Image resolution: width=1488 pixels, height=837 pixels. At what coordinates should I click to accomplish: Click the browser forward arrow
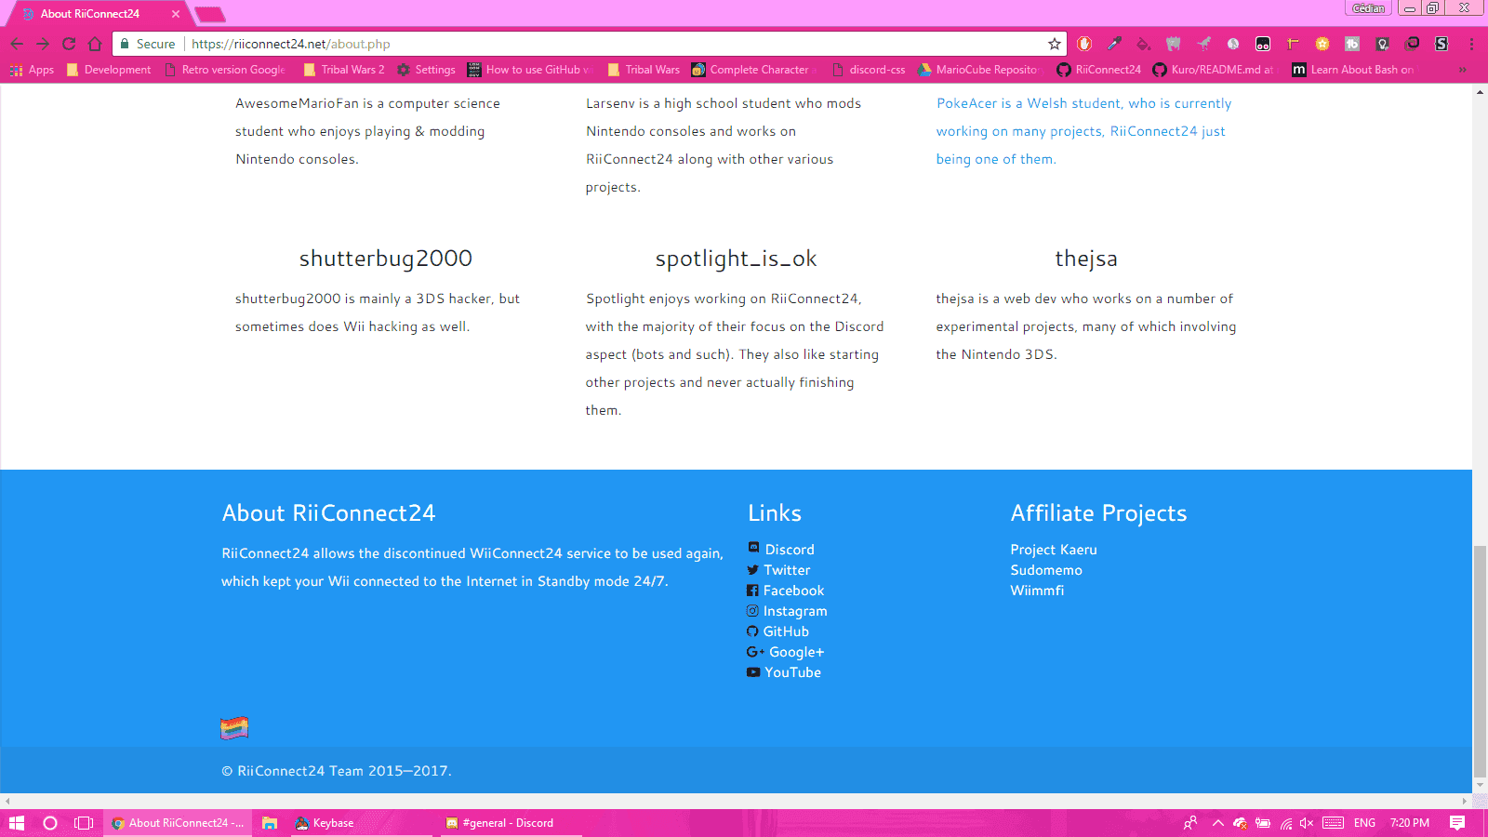[43, 44]
